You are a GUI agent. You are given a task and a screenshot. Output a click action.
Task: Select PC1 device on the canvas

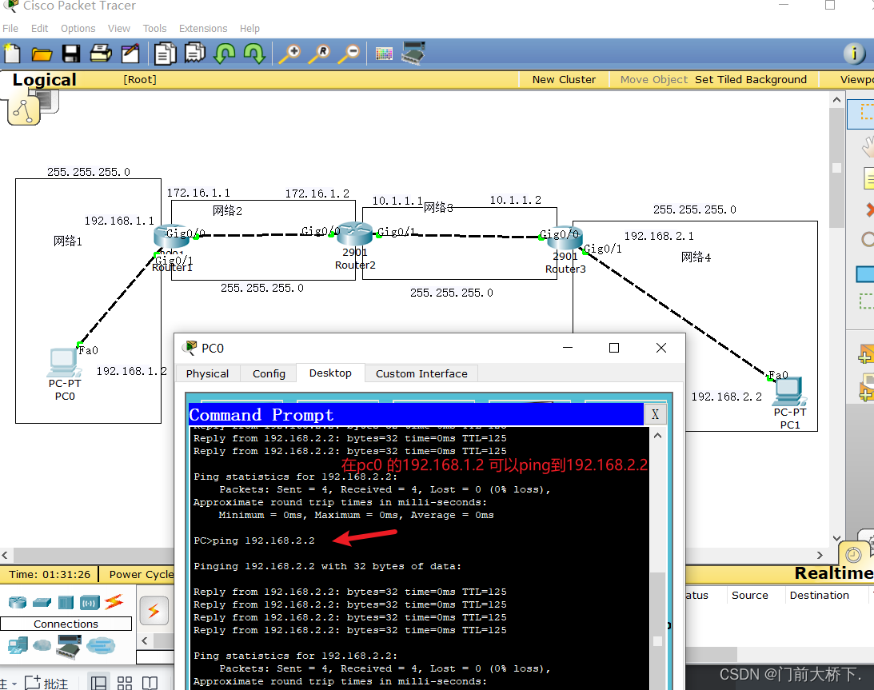click(789, 391)
